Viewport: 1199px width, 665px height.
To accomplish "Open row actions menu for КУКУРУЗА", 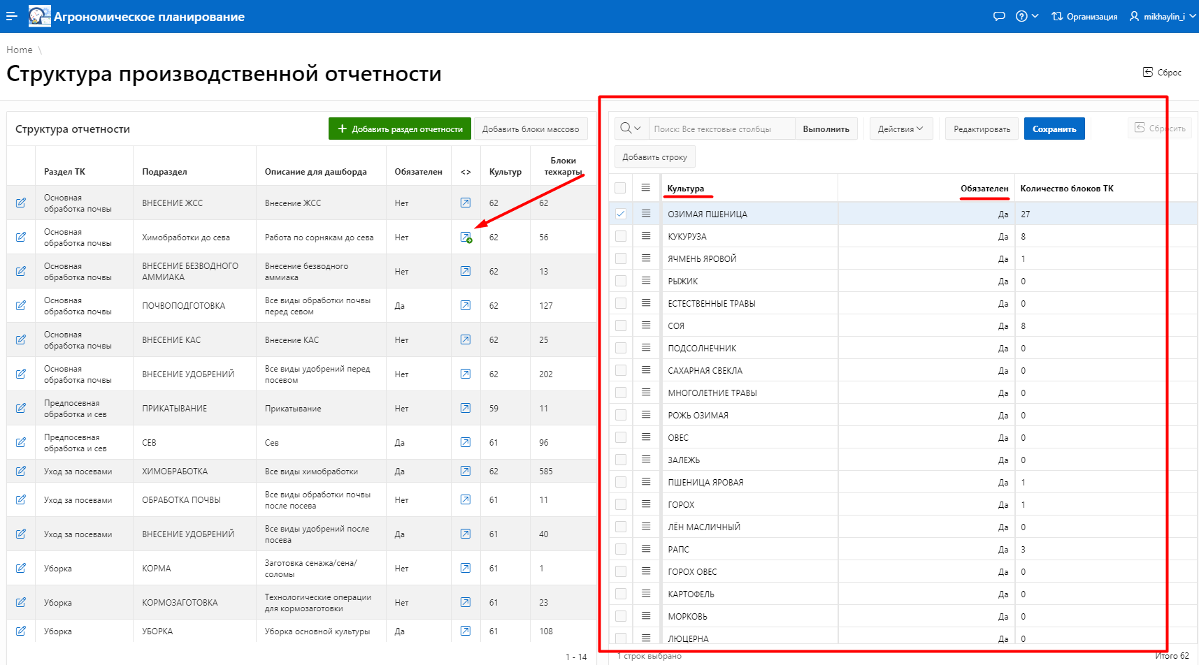I will point(646,236).
